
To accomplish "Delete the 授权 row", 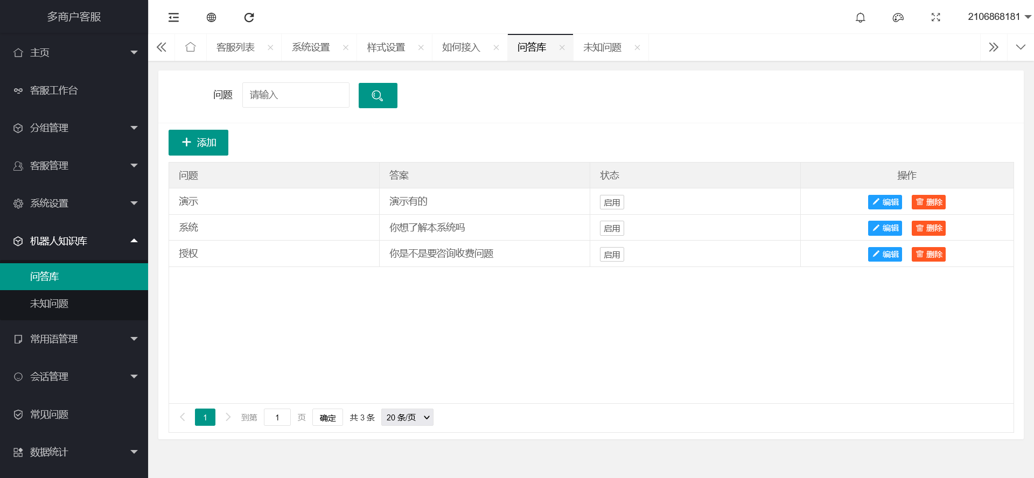I will pos(928,254).
